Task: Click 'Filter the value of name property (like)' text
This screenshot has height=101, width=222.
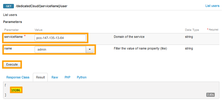Action: point(140,49)
